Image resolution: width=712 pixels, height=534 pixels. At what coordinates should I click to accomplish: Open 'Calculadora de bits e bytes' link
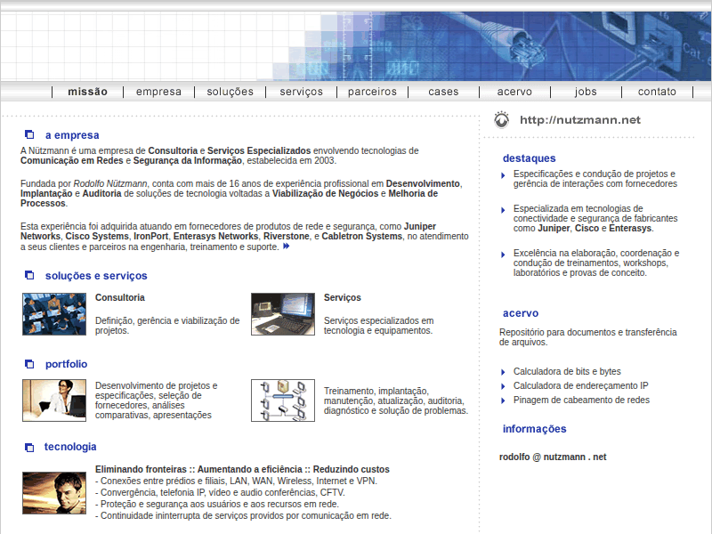coord(567,371)
